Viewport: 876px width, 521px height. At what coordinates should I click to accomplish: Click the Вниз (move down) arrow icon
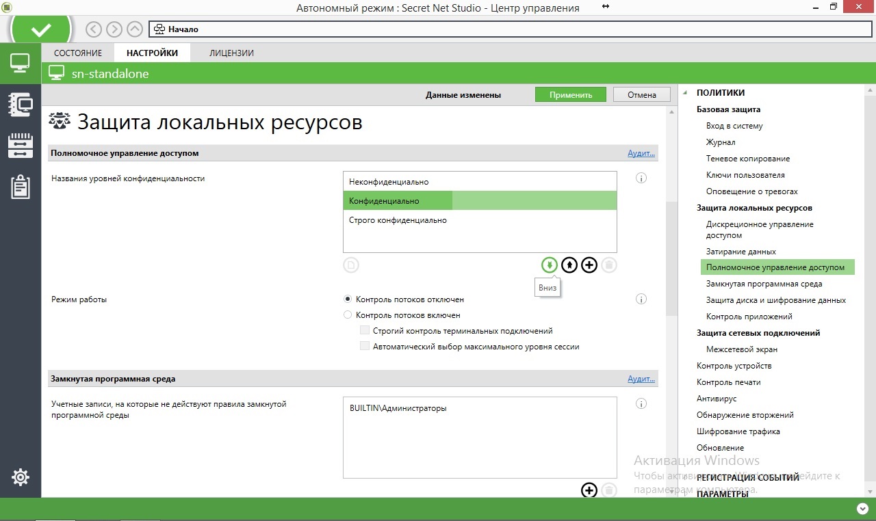pos(549,265)
